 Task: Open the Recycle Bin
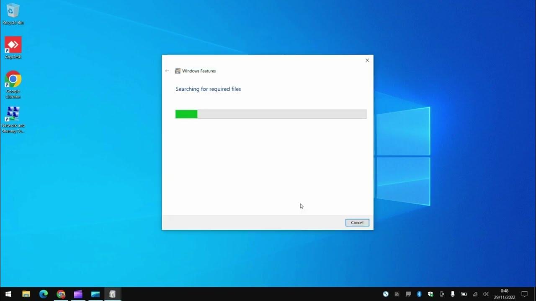click(x=13, y=13)
